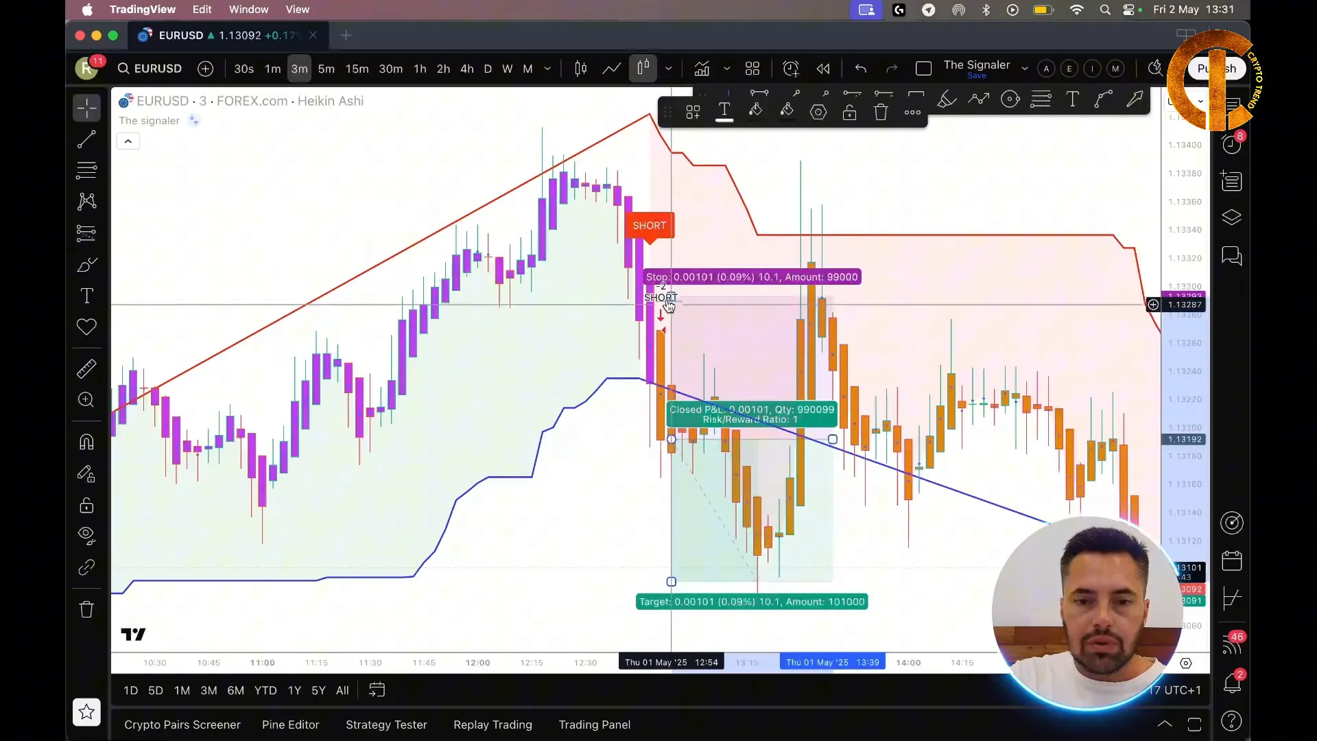Set range to 1D
Image resolution: width=1317 pixels, height=741 pixels.
(x=131, y=690)
